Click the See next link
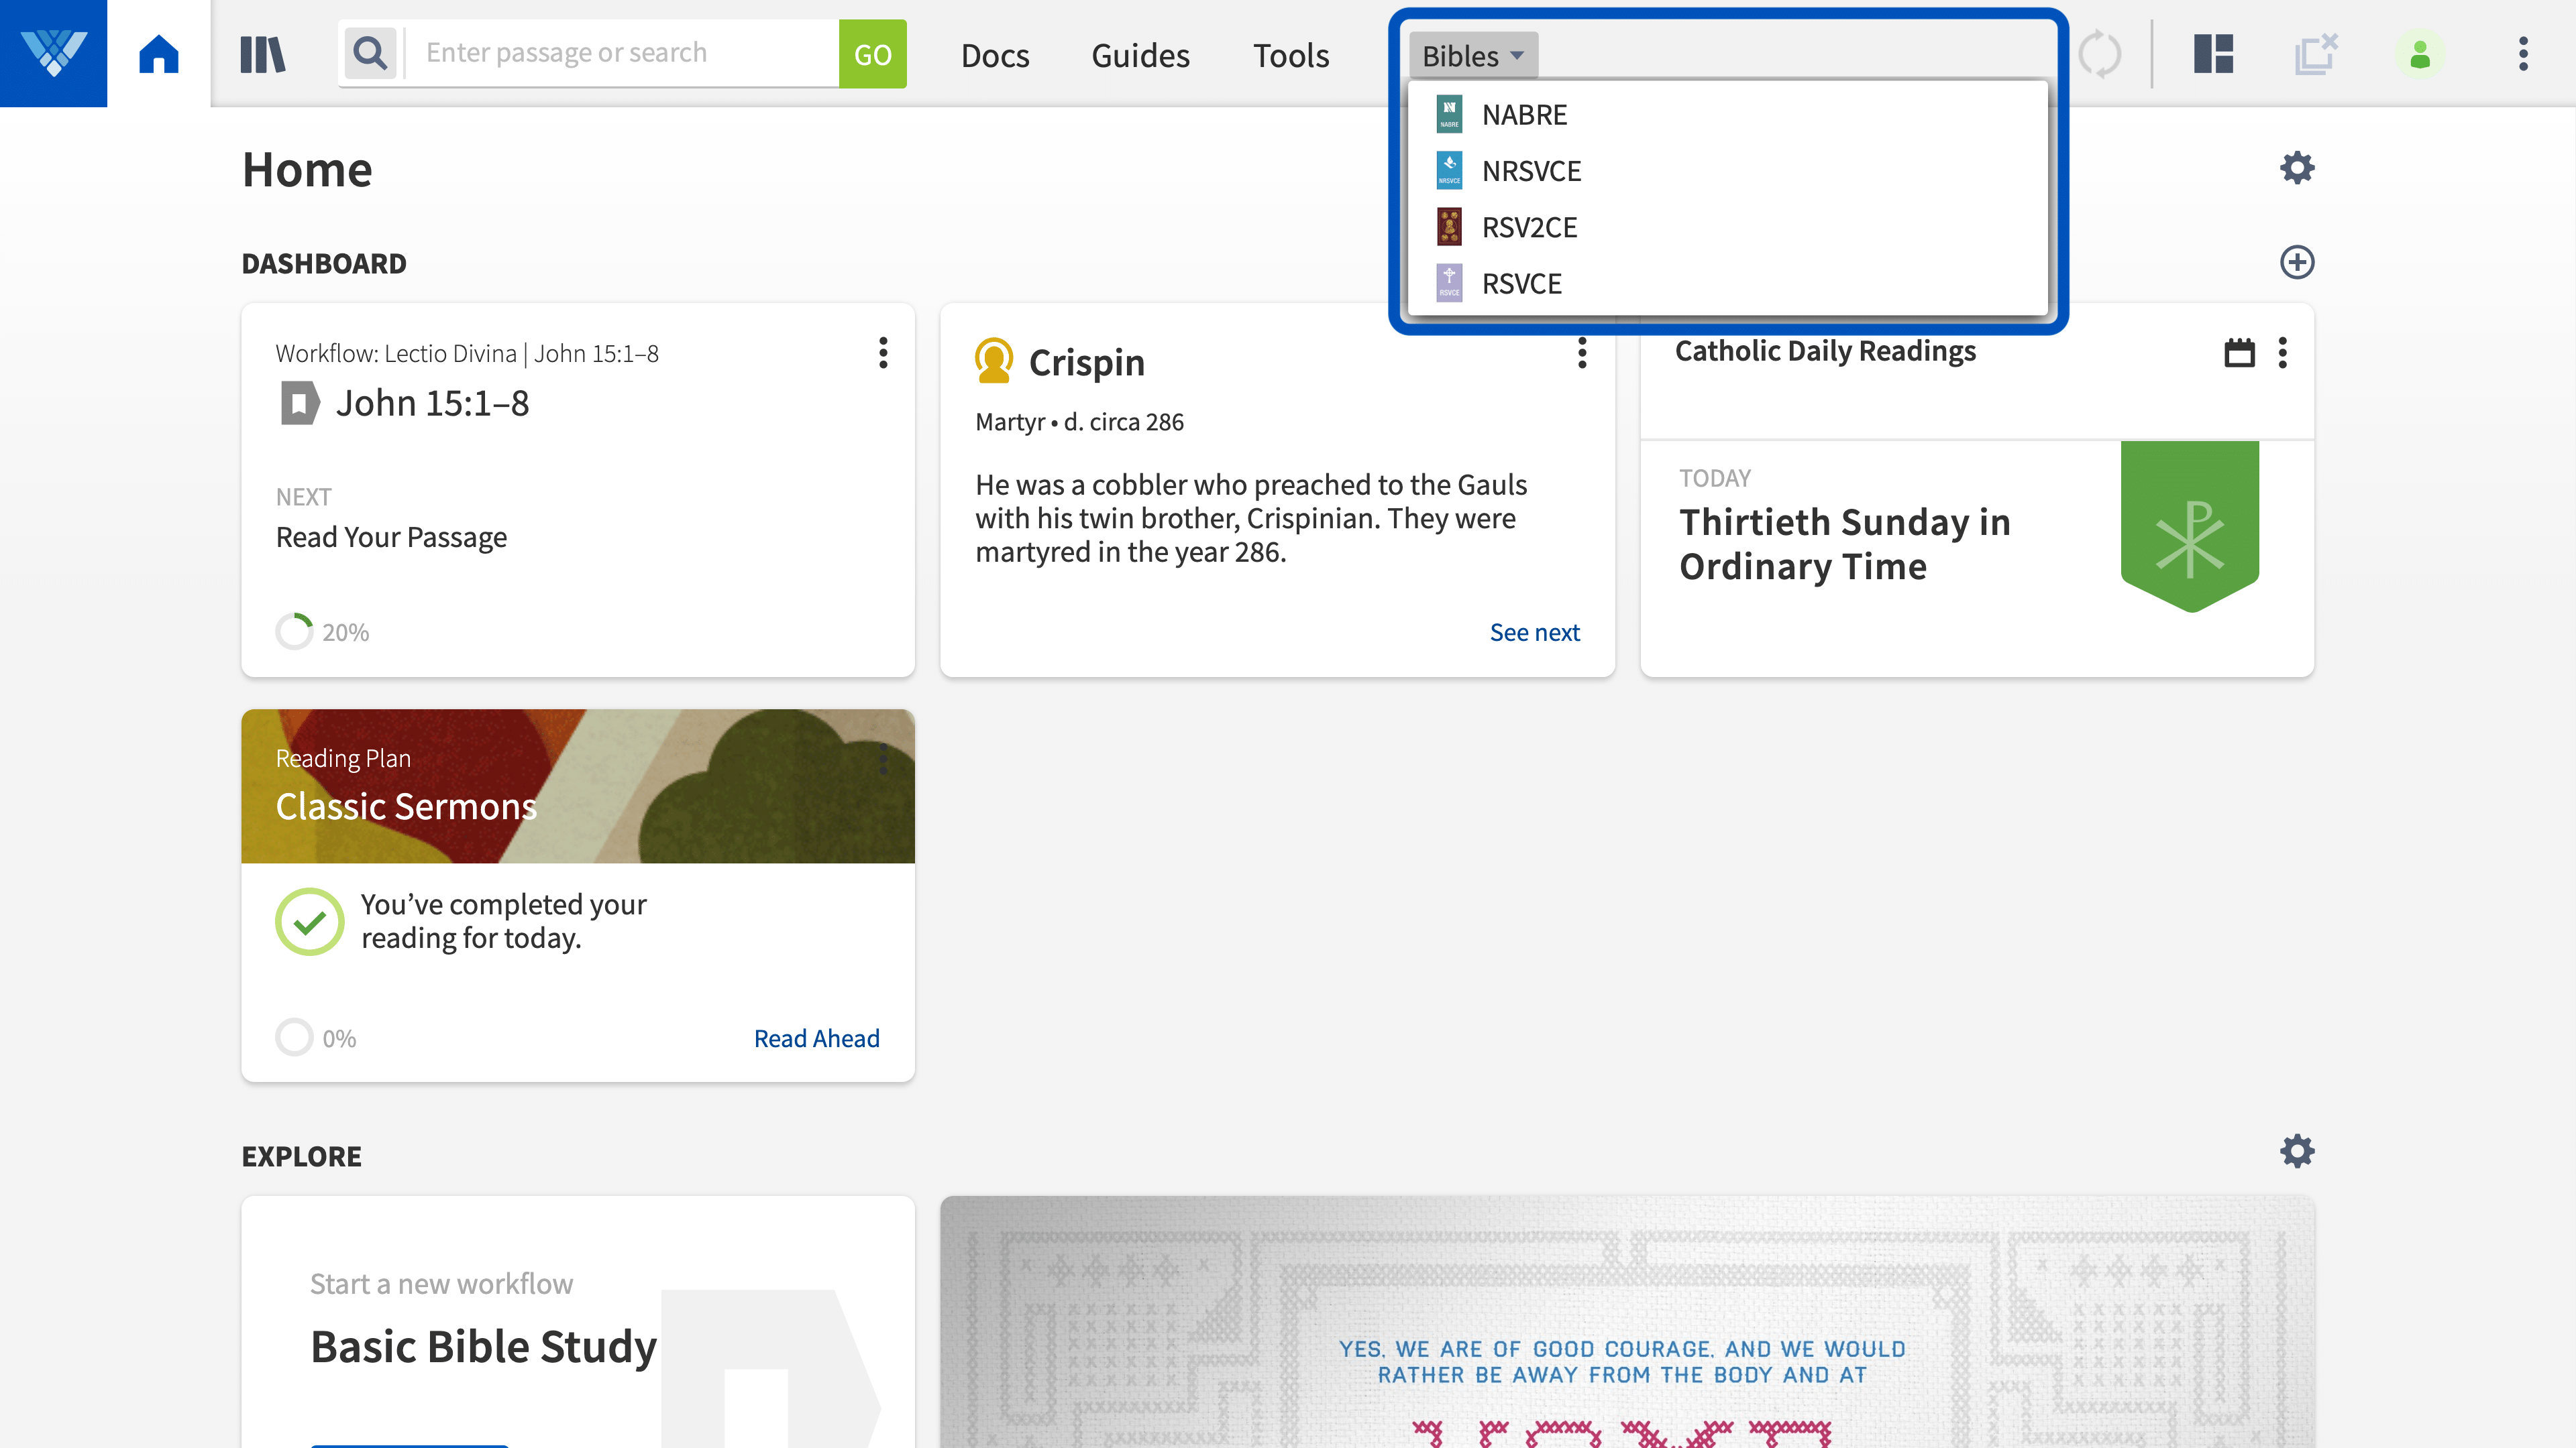2576x1448 pixels. pos(1534,633)
